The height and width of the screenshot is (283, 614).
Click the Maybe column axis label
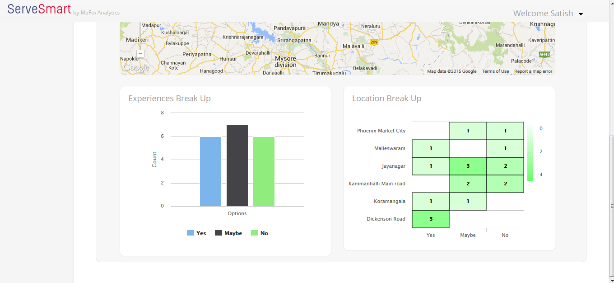pyautogui.click(x=468, y=235)
